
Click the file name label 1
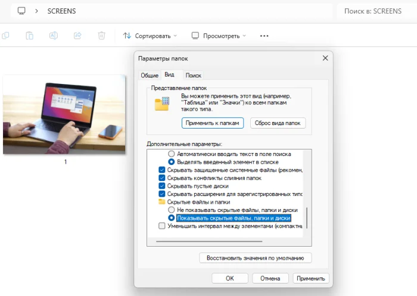66,161
